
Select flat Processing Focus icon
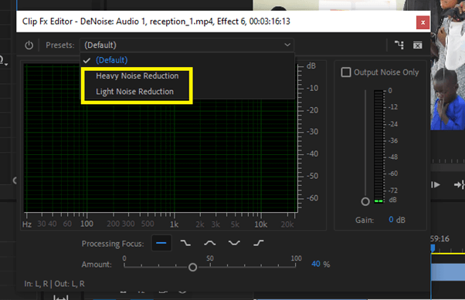pos(161,243)
